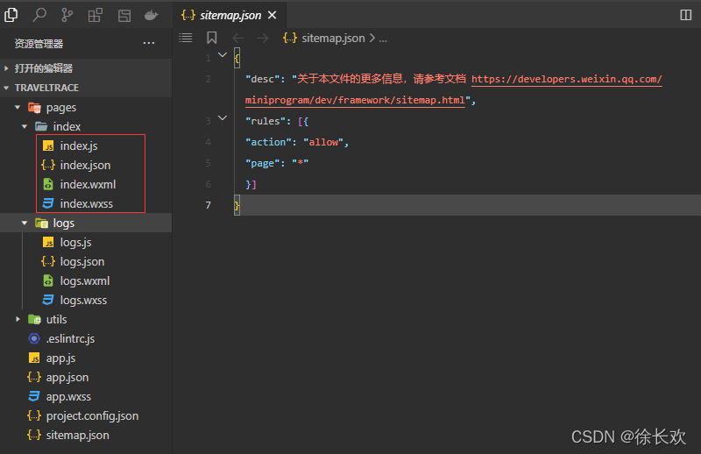Go back with the left arrow

tap(237, 39)
